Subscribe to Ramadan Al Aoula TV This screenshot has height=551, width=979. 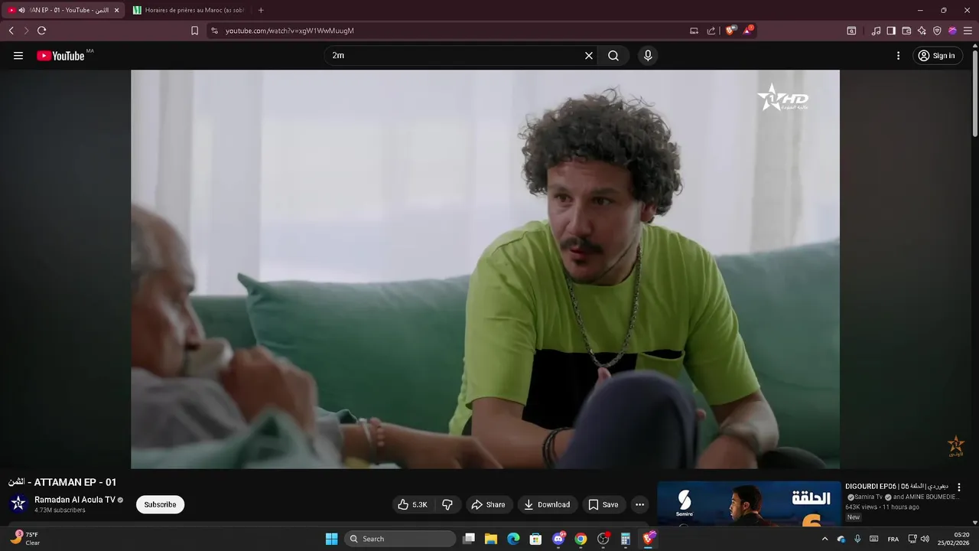point(160,504)
